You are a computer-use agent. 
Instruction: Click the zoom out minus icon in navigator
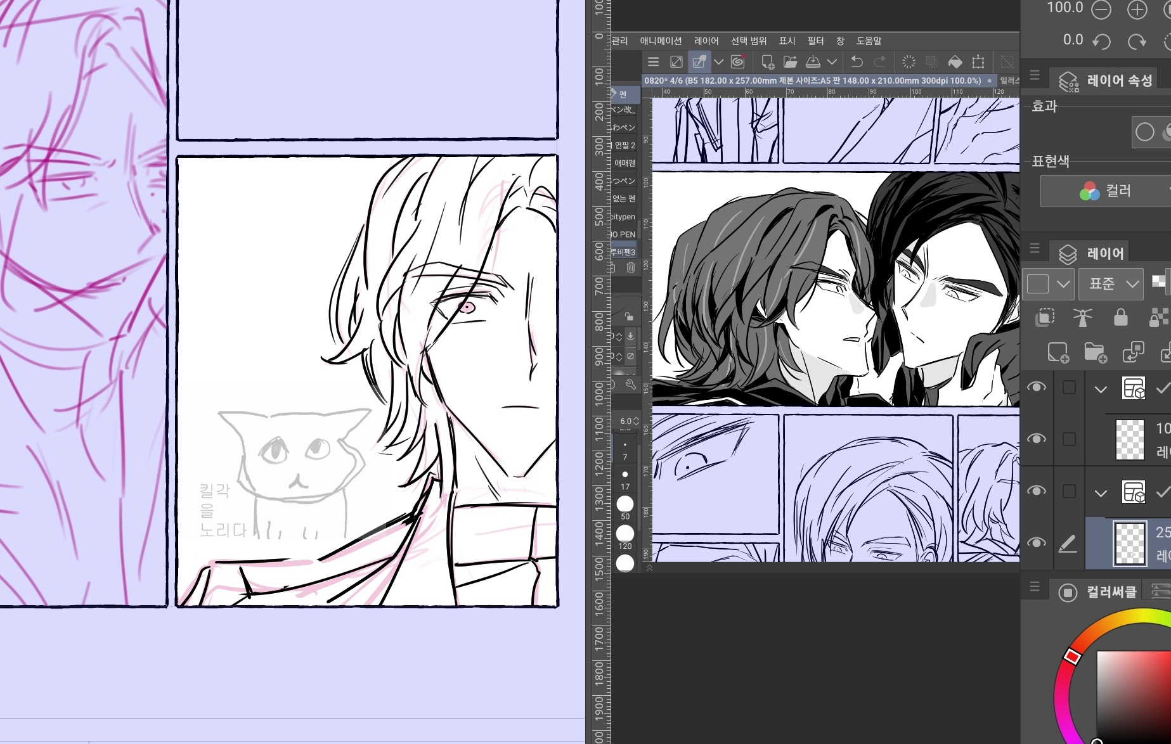pos(1101,10)
